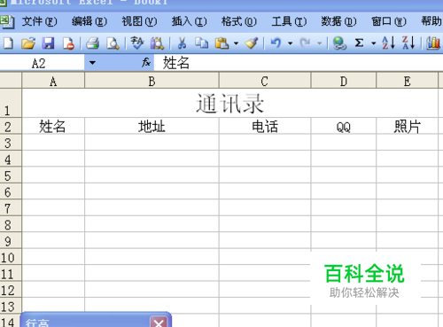This screenshot has width=443, height=327.
Task: Select the 地址 cell
Action: [152, 126]
